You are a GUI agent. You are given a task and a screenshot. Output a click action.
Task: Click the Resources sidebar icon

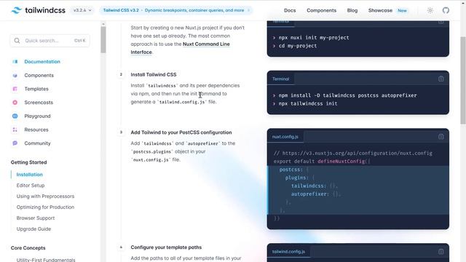tap(15, 130)
